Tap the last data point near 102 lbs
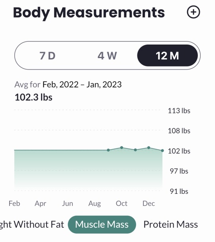Viewport: 215px width, 242px height. (x=162, y=150)
